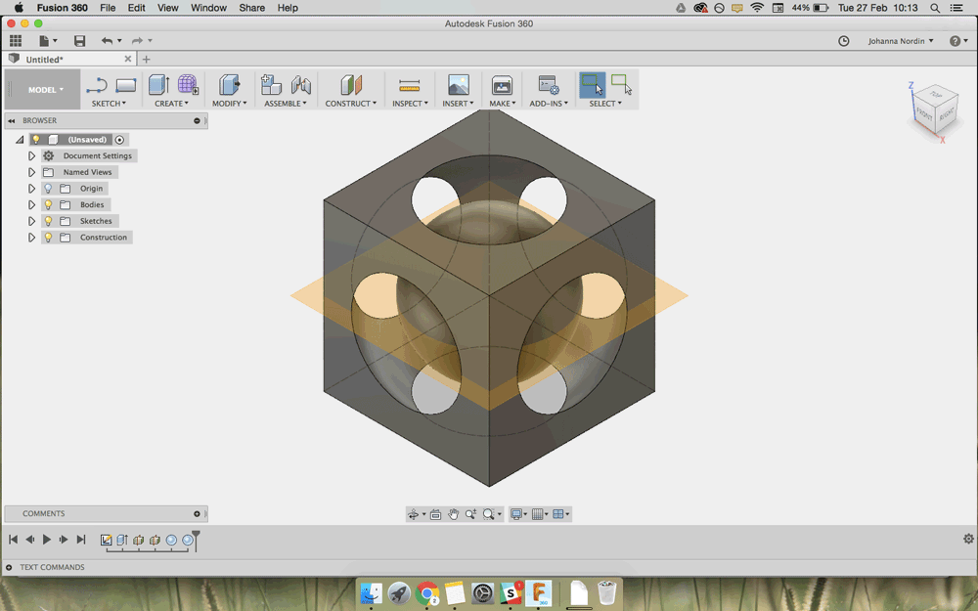Expand the Text Commands panel

pyautogui.click(x=9, y=567)
